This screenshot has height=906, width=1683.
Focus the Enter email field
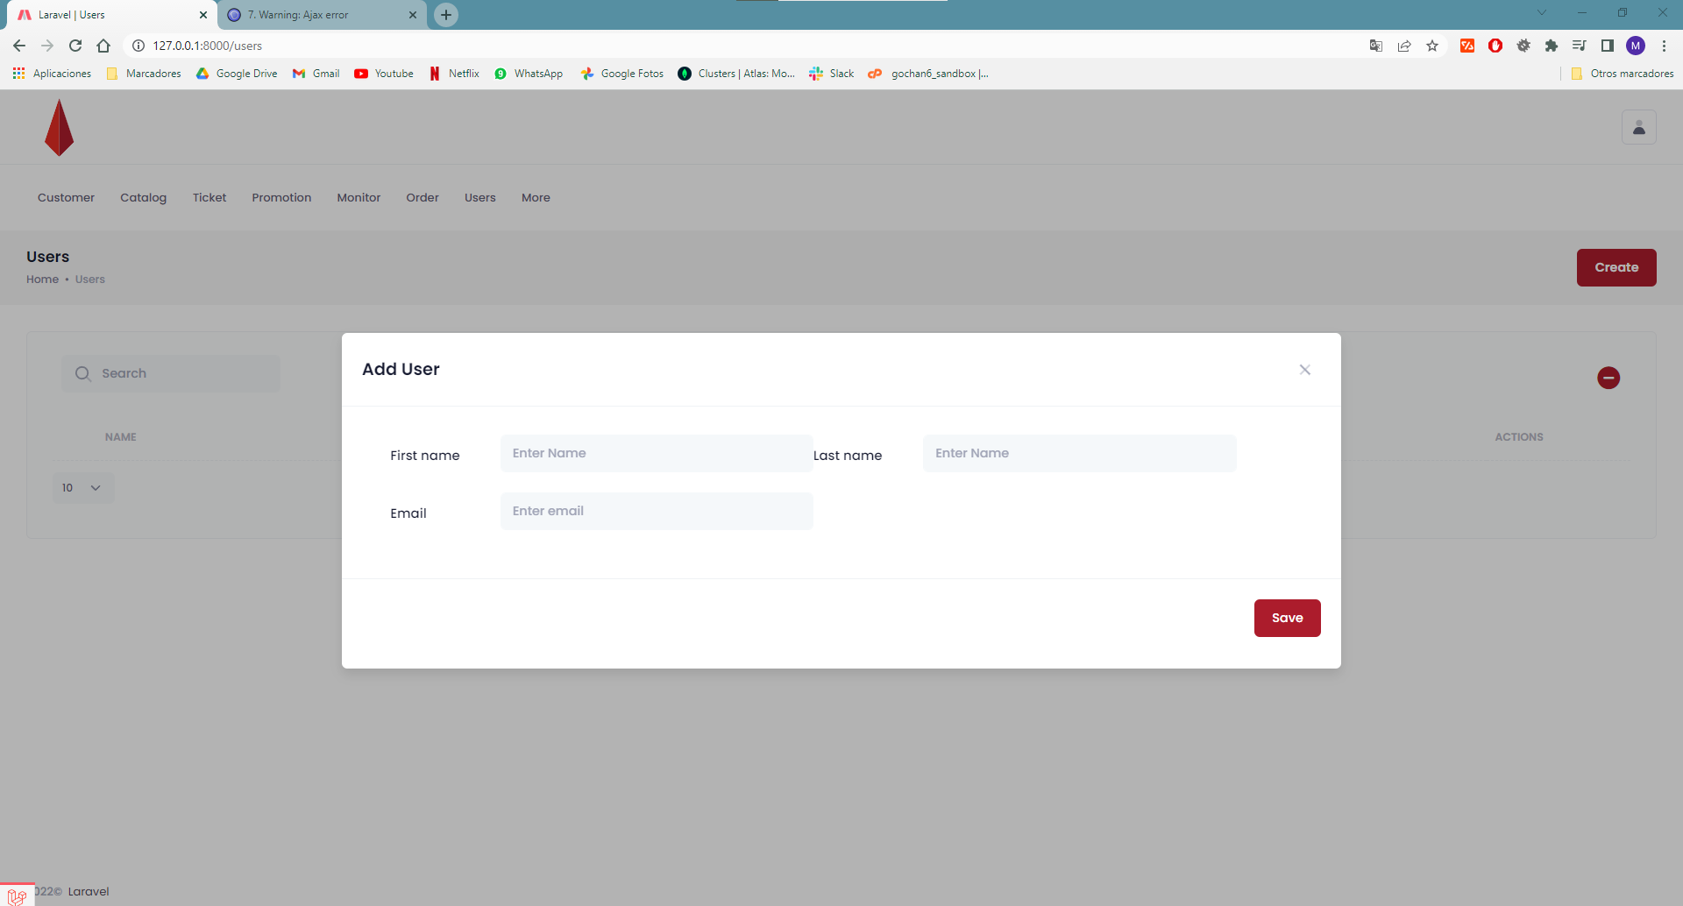(656, 512)
